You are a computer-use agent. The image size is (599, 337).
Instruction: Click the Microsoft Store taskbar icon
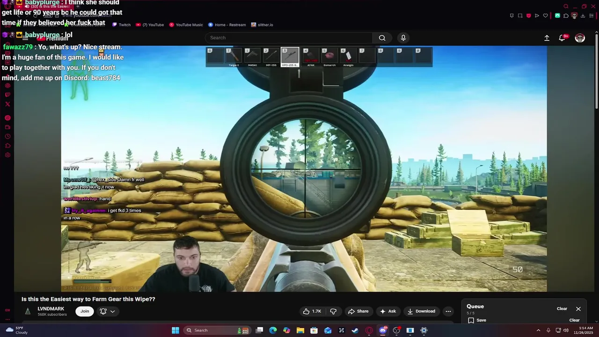[x=314, y=330]
